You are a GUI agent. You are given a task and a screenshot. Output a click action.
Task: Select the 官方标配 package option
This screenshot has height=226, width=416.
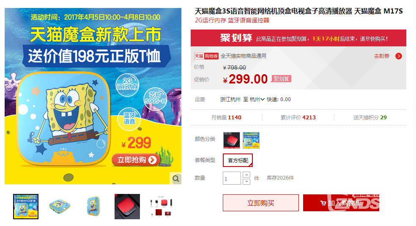coord(238,160)
